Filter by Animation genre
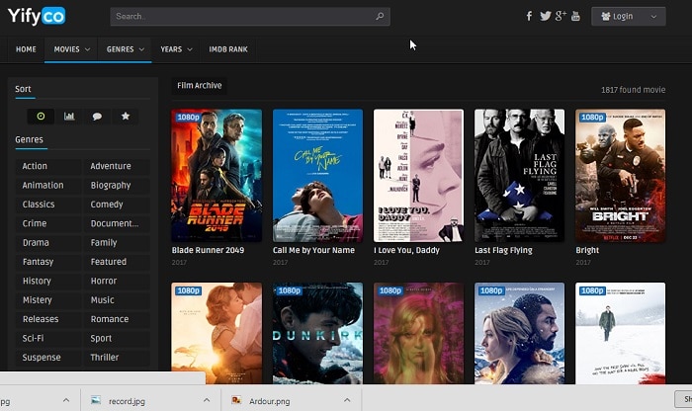 pyautogui.click(x=48, y=185)
